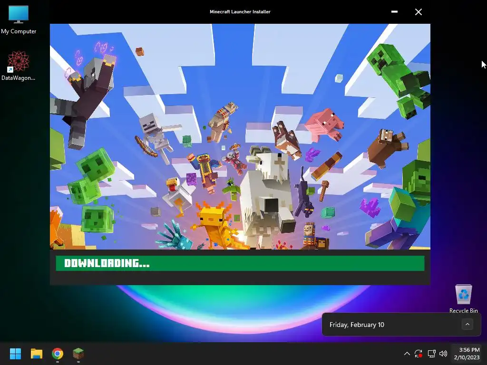Click the Friday, February 10 date text
Viewport: 487px width, 365px height.
pyautogui.click(x=357, y=325)
